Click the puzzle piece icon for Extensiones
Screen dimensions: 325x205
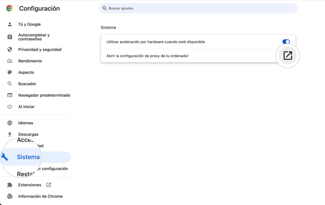[10, 185]
